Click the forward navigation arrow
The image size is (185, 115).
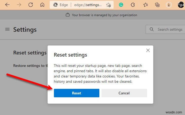19,5
